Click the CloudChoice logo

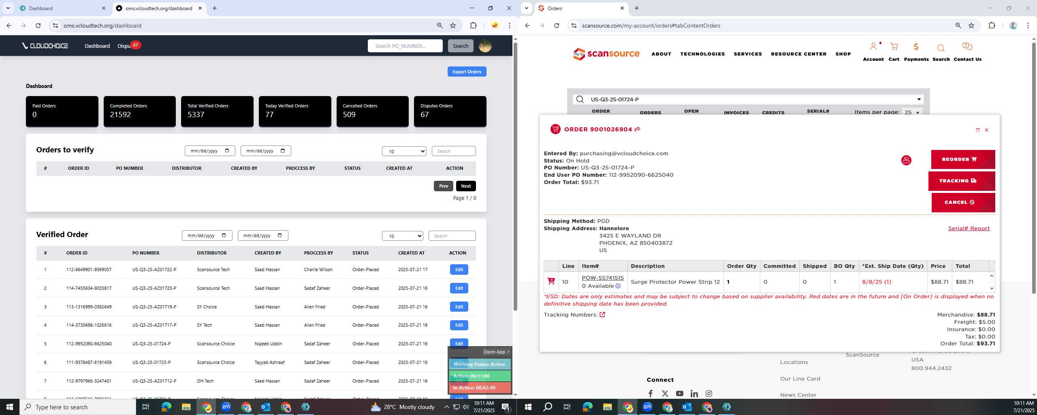[x=45, y=46]
